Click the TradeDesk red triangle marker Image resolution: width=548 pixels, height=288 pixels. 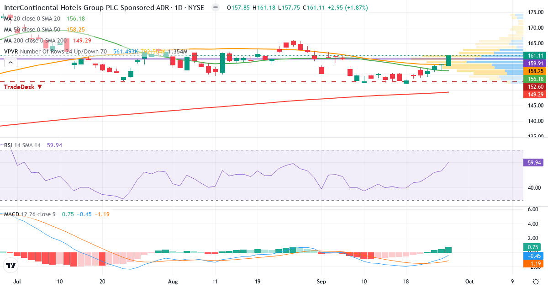click(40, 87)
